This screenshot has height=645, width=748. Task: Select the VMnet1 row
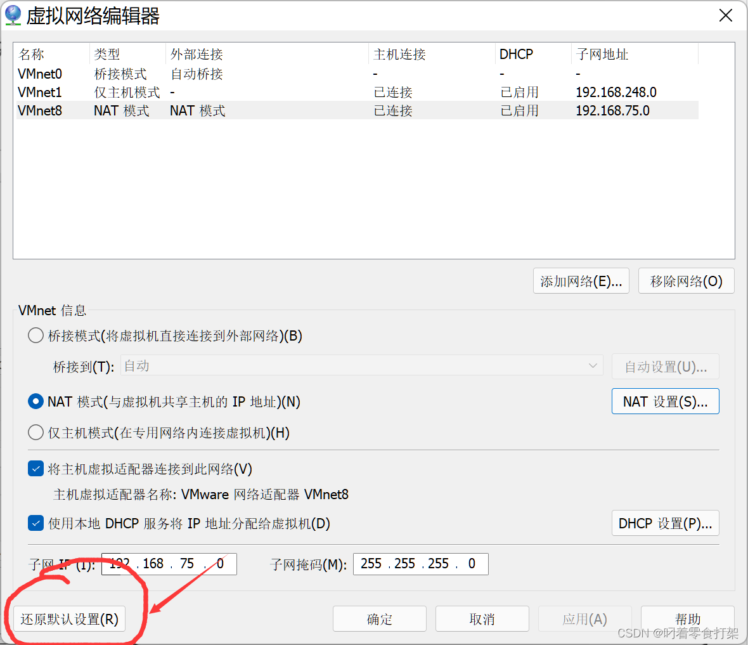click(x=358, y=92)
